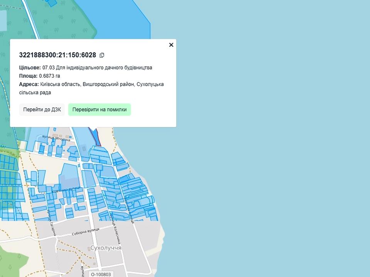
Task: Click the 'Сухолуччя' village label on map
Action: (106, 248)
